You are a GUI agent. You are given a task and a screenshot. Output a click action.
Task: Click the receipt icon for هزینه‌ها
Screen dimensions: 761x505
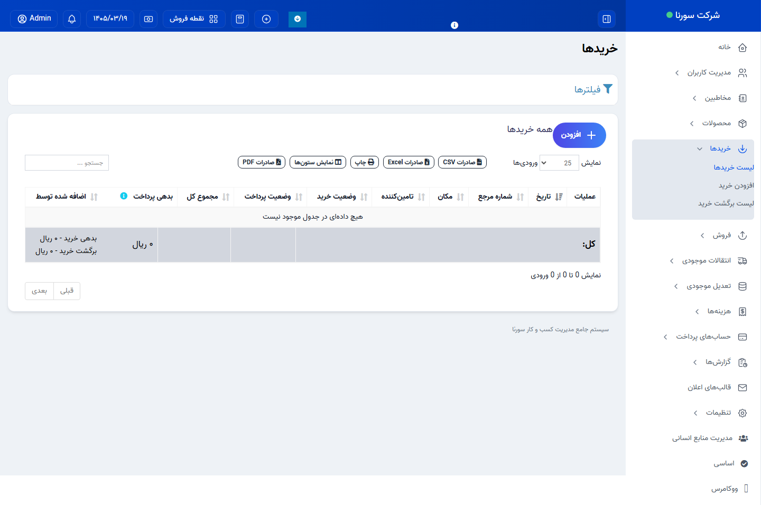click(743, 312)
